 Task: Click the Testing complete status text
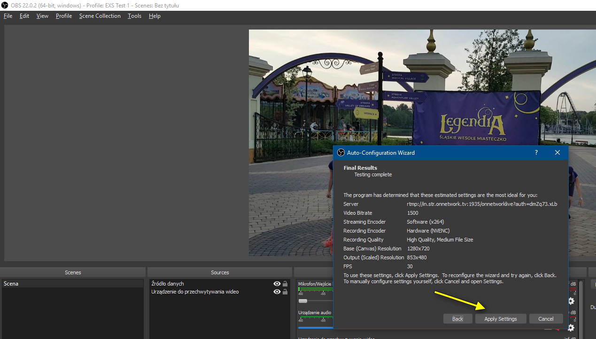(373, 174)
